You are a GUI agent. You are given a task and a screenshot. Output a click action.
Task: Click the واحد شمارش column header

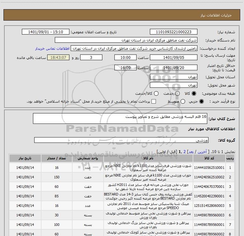click(88, 158)
